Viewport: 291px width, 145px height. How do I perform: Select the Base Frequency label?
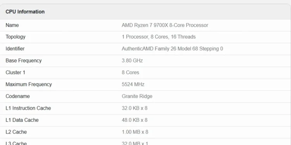(24, 61)
